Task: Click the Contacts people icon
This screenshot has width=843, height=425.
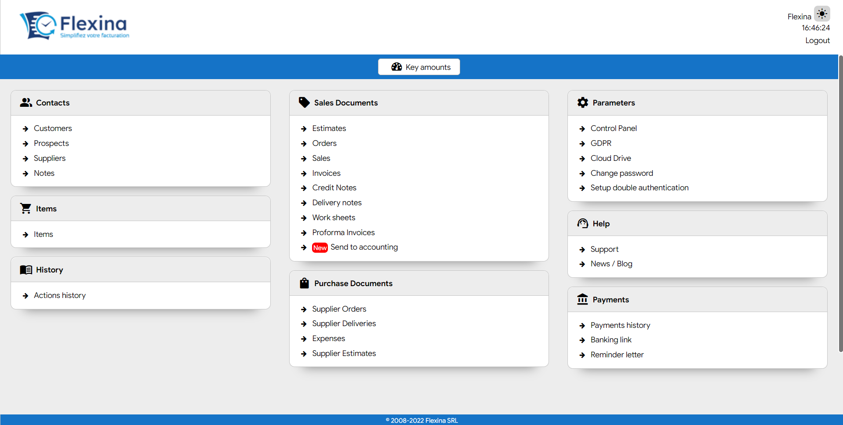Action: [26, 102]
